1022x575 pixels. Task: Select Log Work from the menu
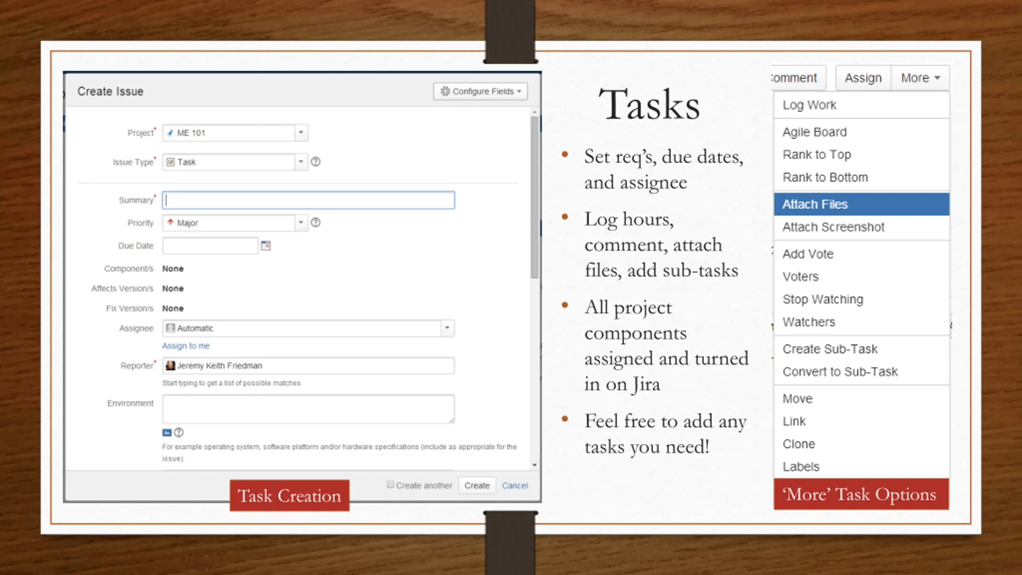862,105
